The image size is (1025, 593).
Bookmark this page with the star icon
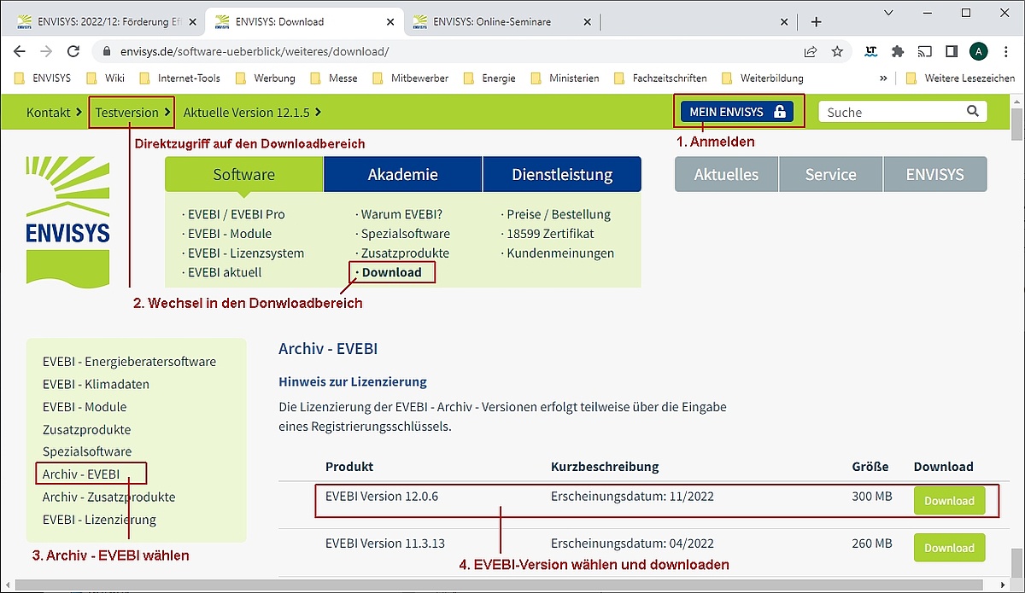(838, 51)
